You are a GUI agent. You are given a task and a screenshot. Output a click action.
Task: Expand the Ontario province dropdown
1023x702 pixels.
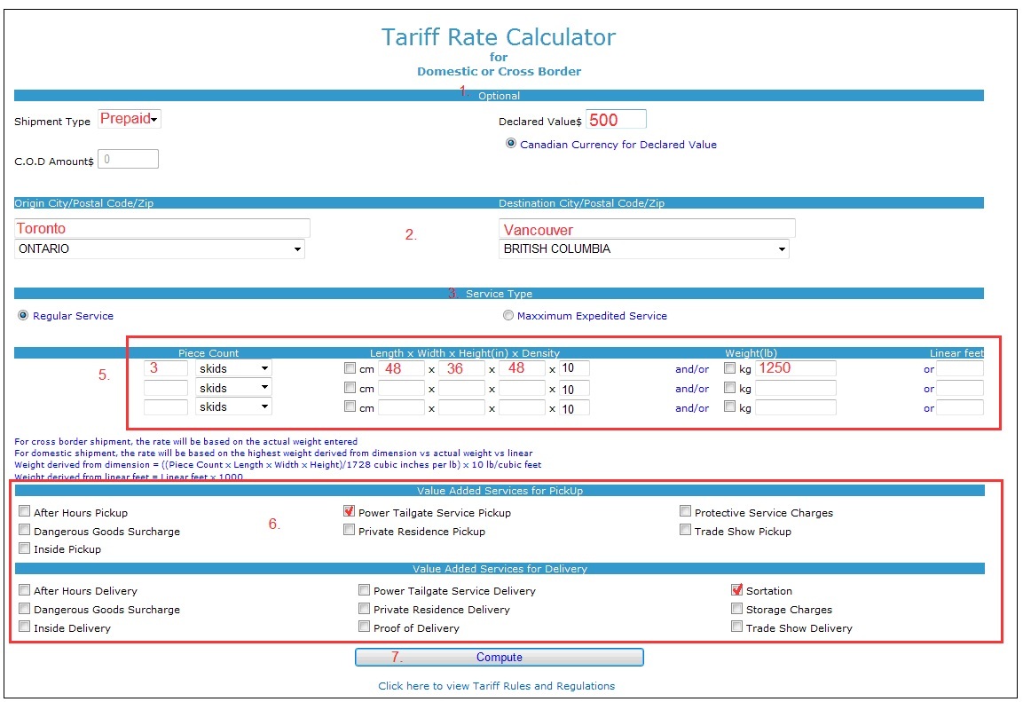160,249
